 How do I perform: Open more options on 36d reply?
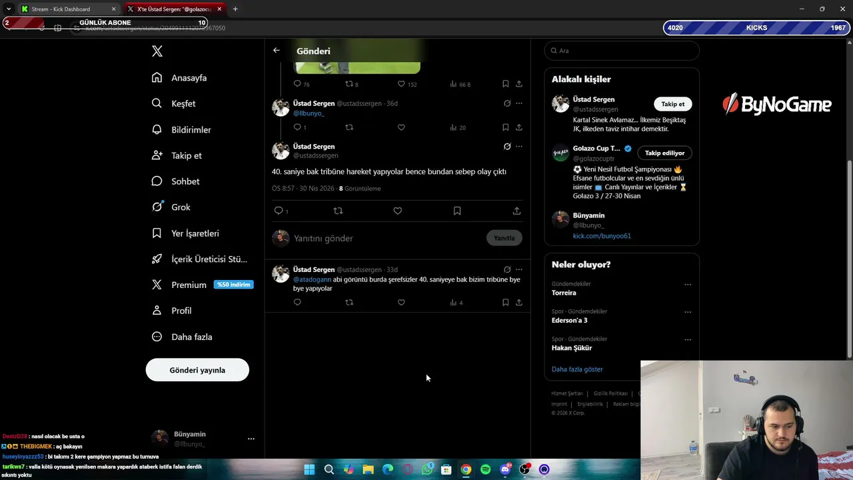pos(519,103)
